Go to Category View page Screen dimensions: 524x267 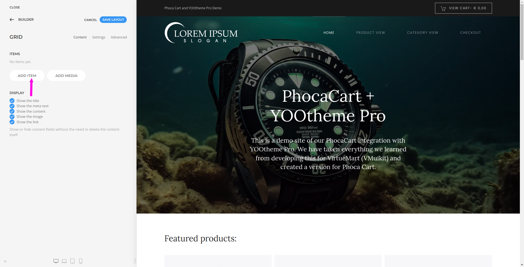click(x=422, y=33)
